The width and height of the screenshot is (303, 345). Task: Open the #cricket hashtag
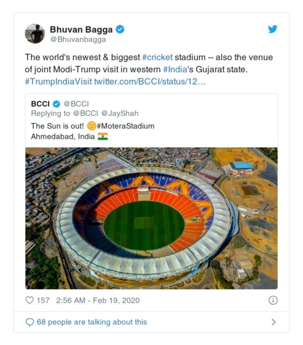(x=157, y=57)
